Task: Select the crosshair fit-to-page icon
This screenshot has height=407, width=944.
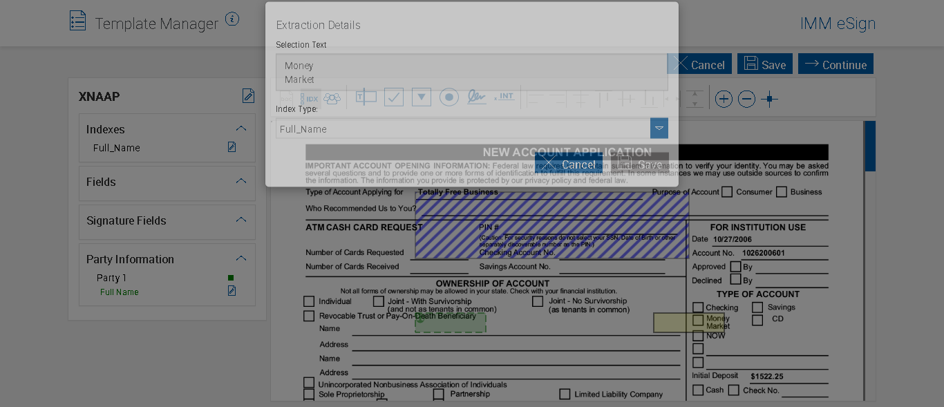Action: pos(769,99)
